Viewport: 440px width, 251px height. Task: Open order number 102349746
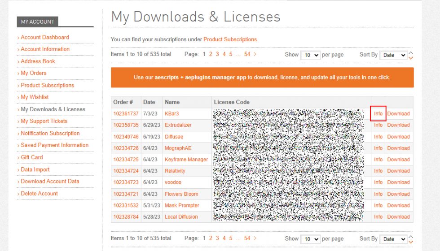pos(126,137)
